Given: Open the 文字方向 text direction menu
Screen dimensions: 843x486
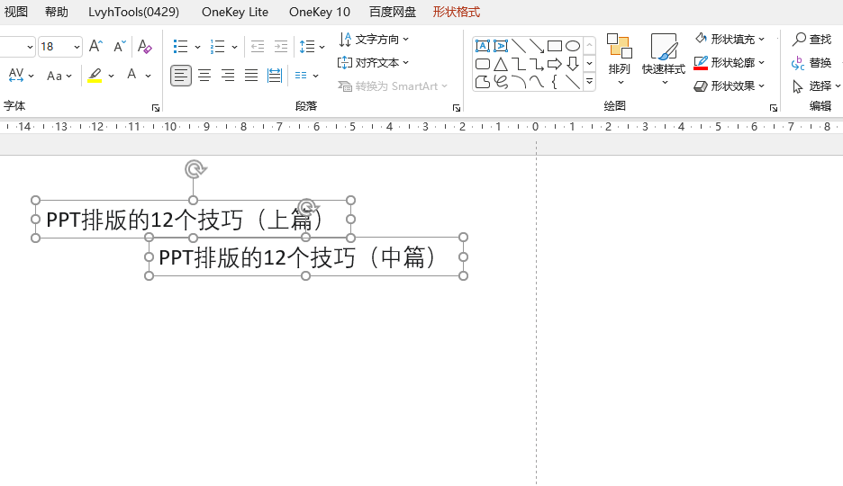Looking at the screenshot, I should pos(374,40).
